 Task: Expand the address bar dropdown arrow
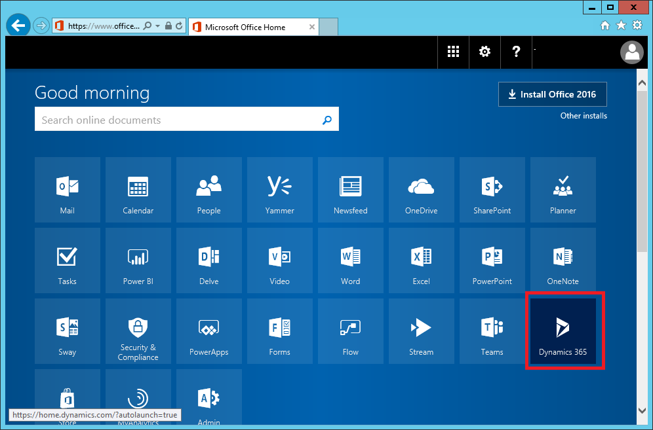click(158, 26)
